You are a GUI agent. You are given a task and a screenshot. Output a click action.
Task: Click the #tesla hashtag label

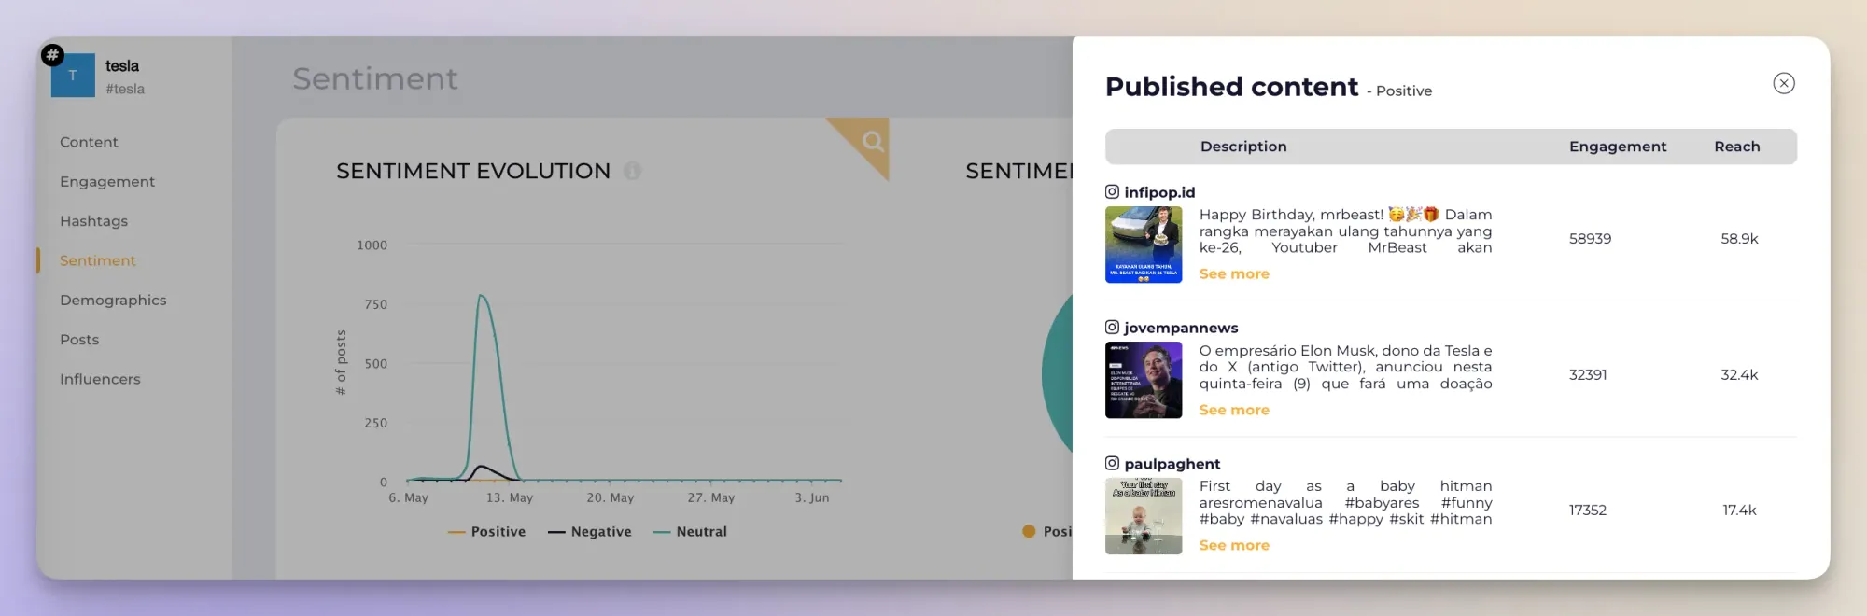(x=125, y=89)
